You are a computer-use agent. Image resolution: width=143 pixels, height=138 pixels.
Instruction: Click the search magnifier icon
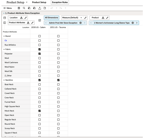pos(24,8)
